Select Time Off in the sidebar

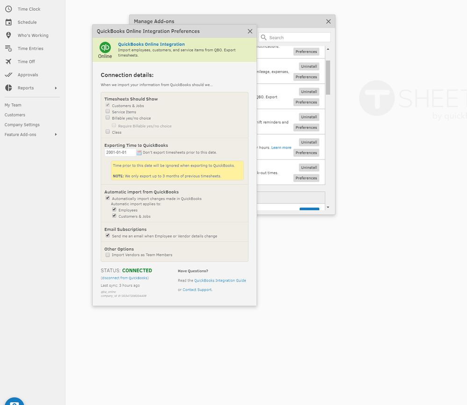[x=26, y=62]
